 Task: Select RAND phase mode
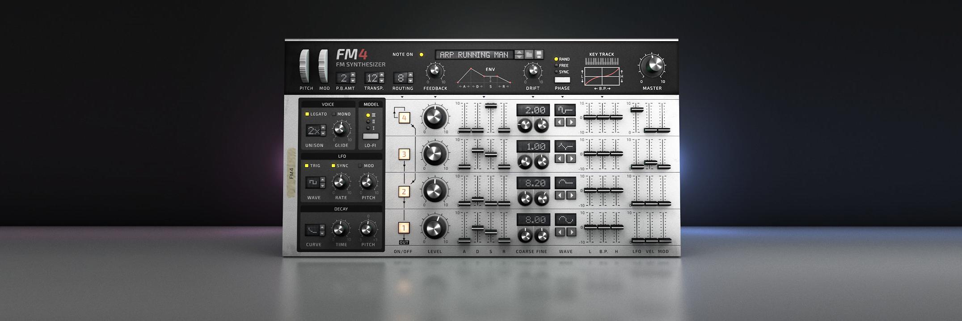[x=562, y=59]
